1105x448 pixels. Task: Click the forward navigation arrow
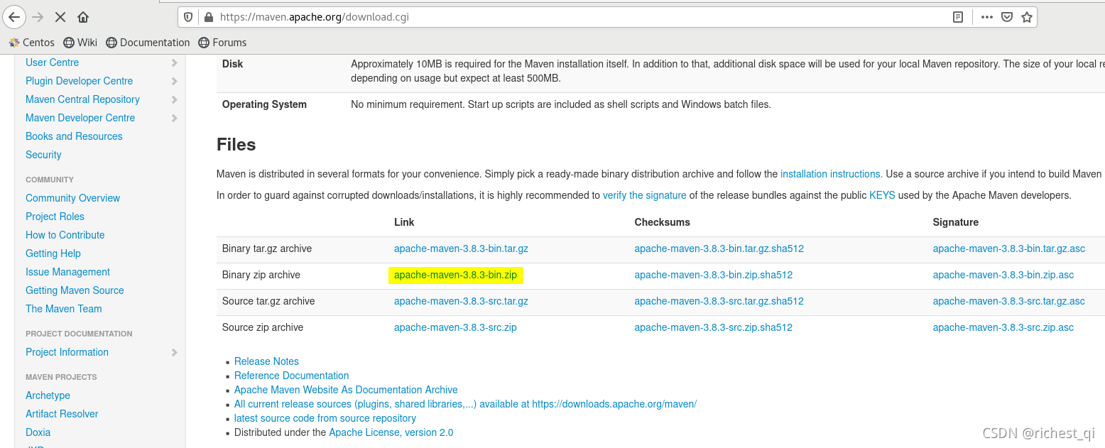[x=38, y=16]
